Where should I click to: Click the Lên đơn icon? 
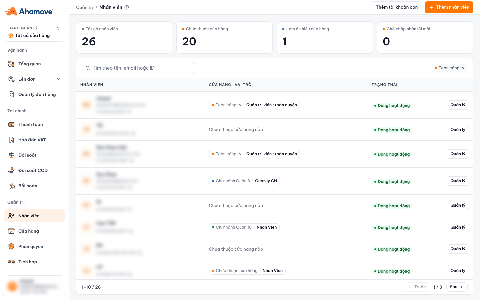click(11, 79)
